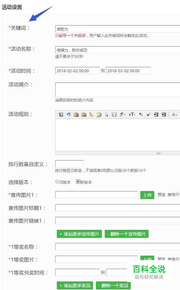This screenshot has width=180, height=290.
Task: Click the 请不要多于50字! hint text
Action: pos(69,57)
